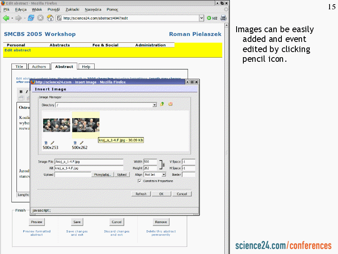Open the Directory dropdown
Viewport: 338px width, 254px height.
pyautogui.click(x=154, y=105)
